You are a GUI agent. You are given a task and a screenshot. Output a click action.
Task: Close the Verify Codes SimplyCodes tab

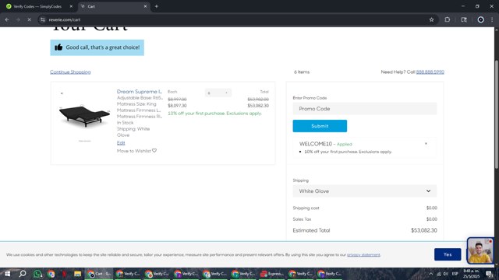(71, 6)
